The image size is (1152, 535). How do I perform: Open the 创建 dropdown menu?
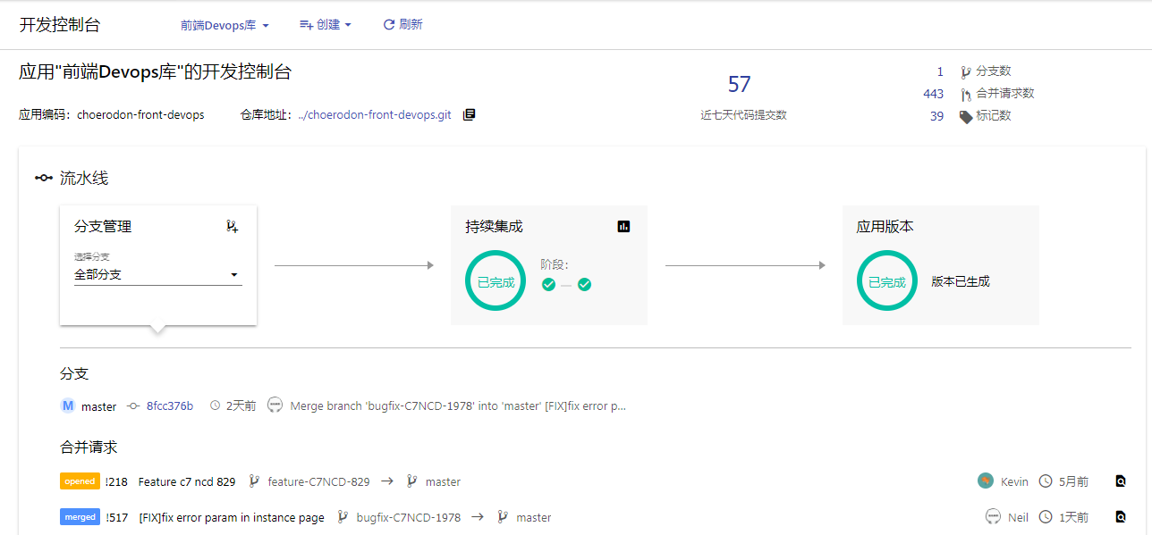click(x=326, y=25)
